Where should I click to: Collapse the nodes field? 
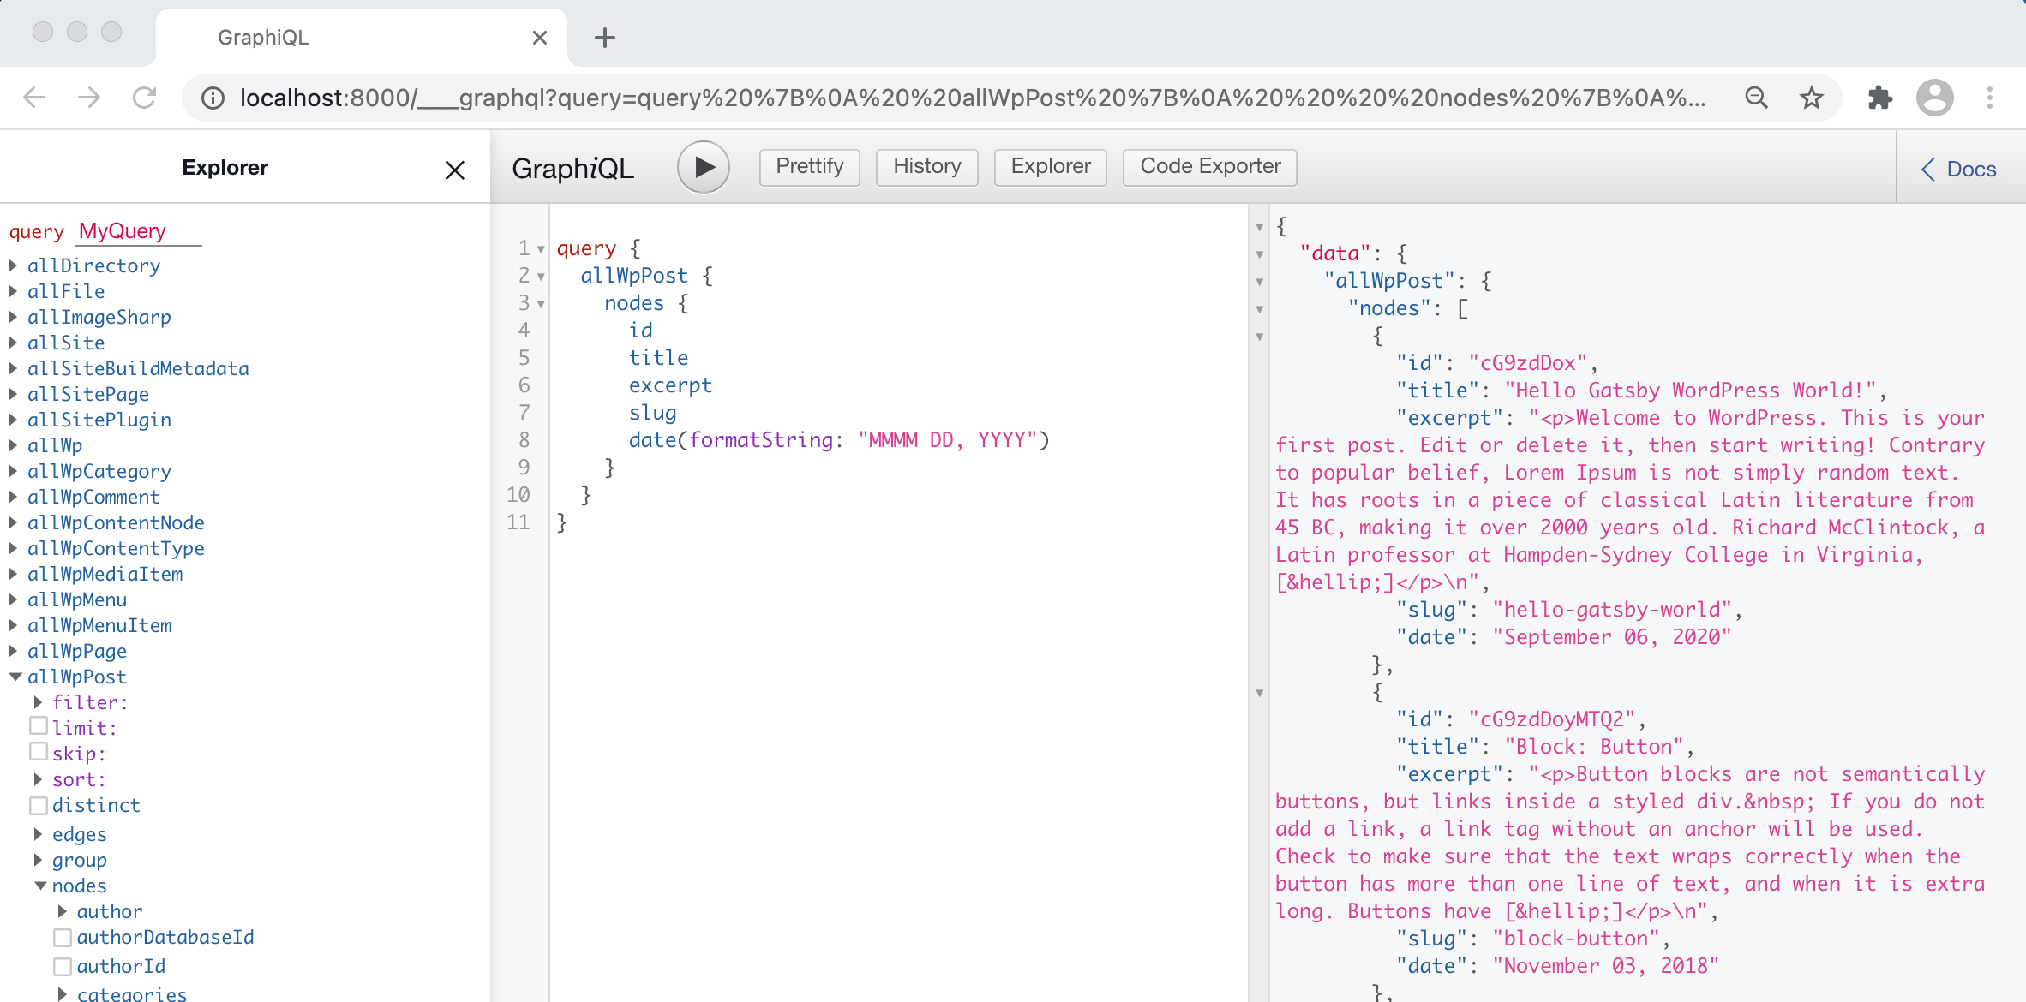39,886
